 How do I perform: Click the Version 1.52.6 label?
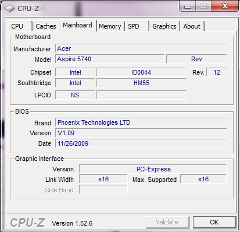pyautogui.click(x=72, y=223)
